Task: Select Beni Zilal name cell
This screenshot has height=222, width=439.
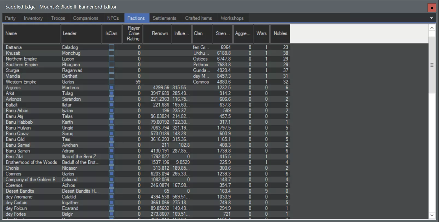Action: tap(14, 157)
